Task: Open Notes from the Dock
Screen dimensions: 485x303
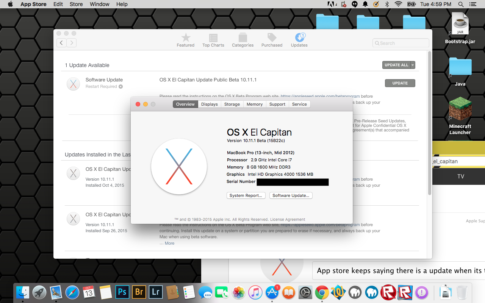Action: tap(106, 292)
